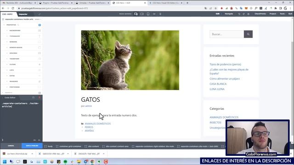This screenshot has height=165, width=294.
Task: Open Spotify from the taskbar
Action: (x=65, y=162)
